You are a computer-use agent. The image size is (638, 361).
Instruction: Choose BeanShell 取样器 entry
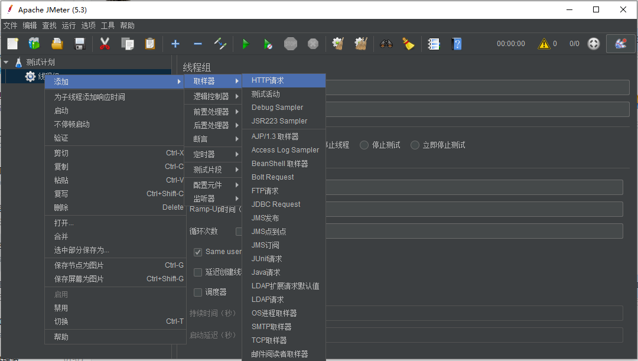[284, 164]
